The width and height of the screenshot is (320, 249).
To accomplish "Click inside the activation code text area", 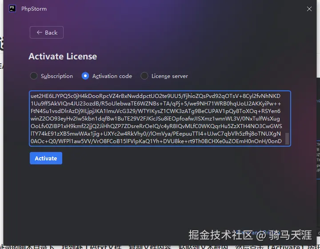I will [160, 118].
